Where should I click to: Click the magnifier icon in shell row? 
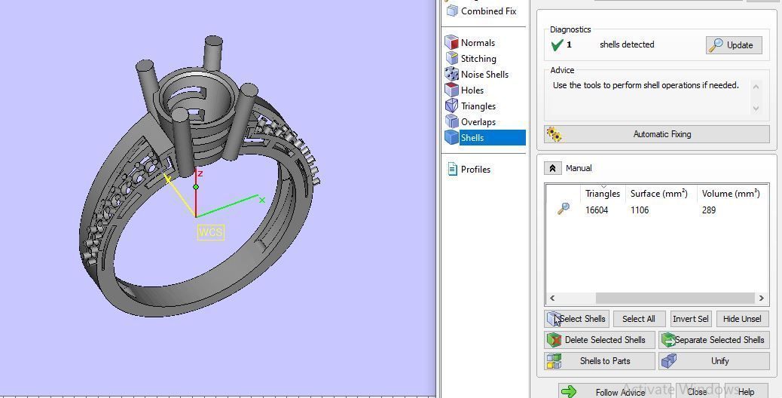[x=564, y=209]
